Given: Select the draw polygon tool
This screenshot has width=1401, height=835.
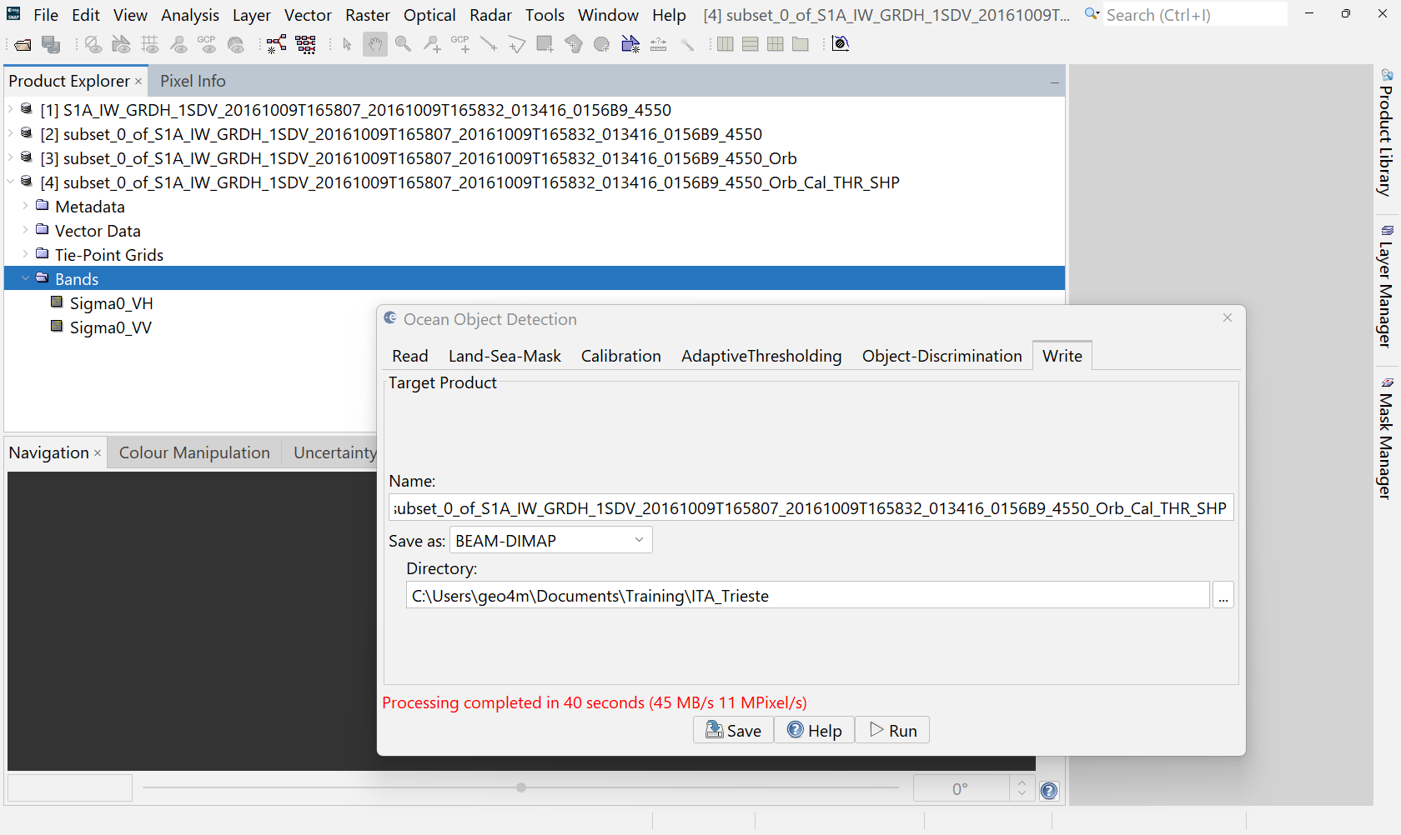Looking at the screenshot, I should point(574,45).
